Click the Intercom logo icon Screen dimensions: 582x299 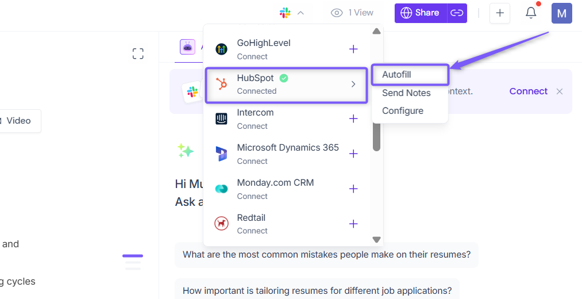[x=222, y=119]
